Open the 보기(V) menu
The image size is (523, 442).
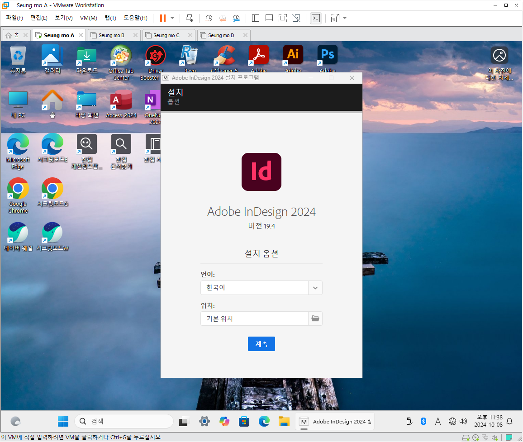pos(64,18)
